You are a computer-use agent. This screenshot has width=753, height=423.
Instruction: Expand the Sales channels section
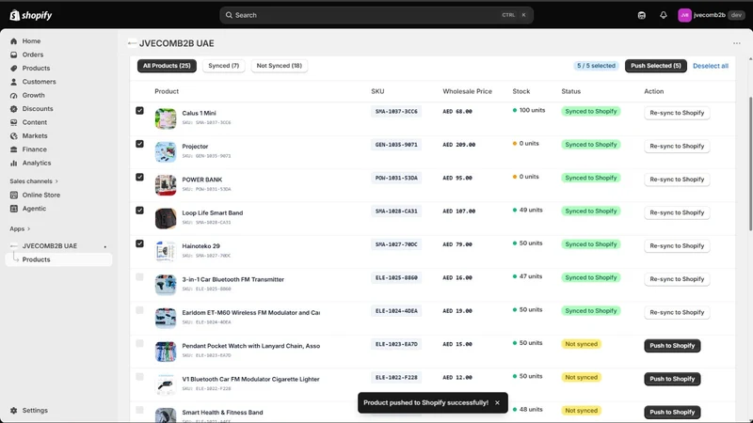pyautogui.click(x=34, y=181)
